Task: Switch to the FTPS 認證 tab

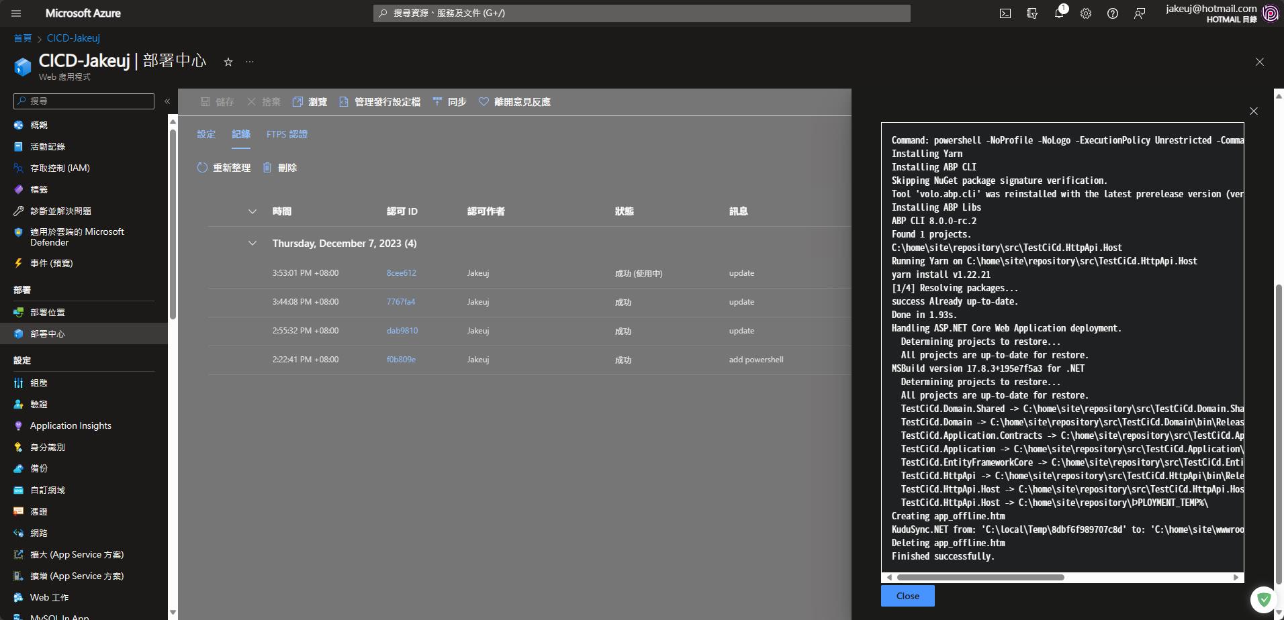Action: [287, 134]
